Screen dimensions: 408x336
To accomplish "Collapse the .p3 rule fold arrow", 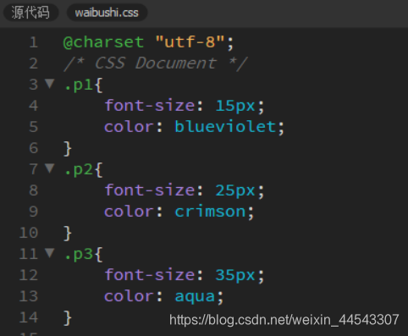I will pyautogui.click(x=50, y=253).
